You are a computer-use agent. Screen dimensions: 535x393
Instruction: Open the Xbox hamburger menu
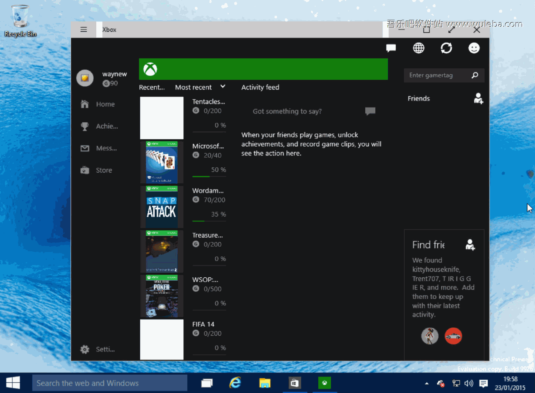tap(84, 29)
